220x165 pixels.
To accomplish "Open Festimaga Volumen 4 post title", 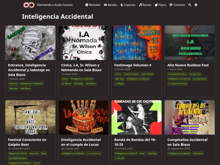I will pos(133,65).
